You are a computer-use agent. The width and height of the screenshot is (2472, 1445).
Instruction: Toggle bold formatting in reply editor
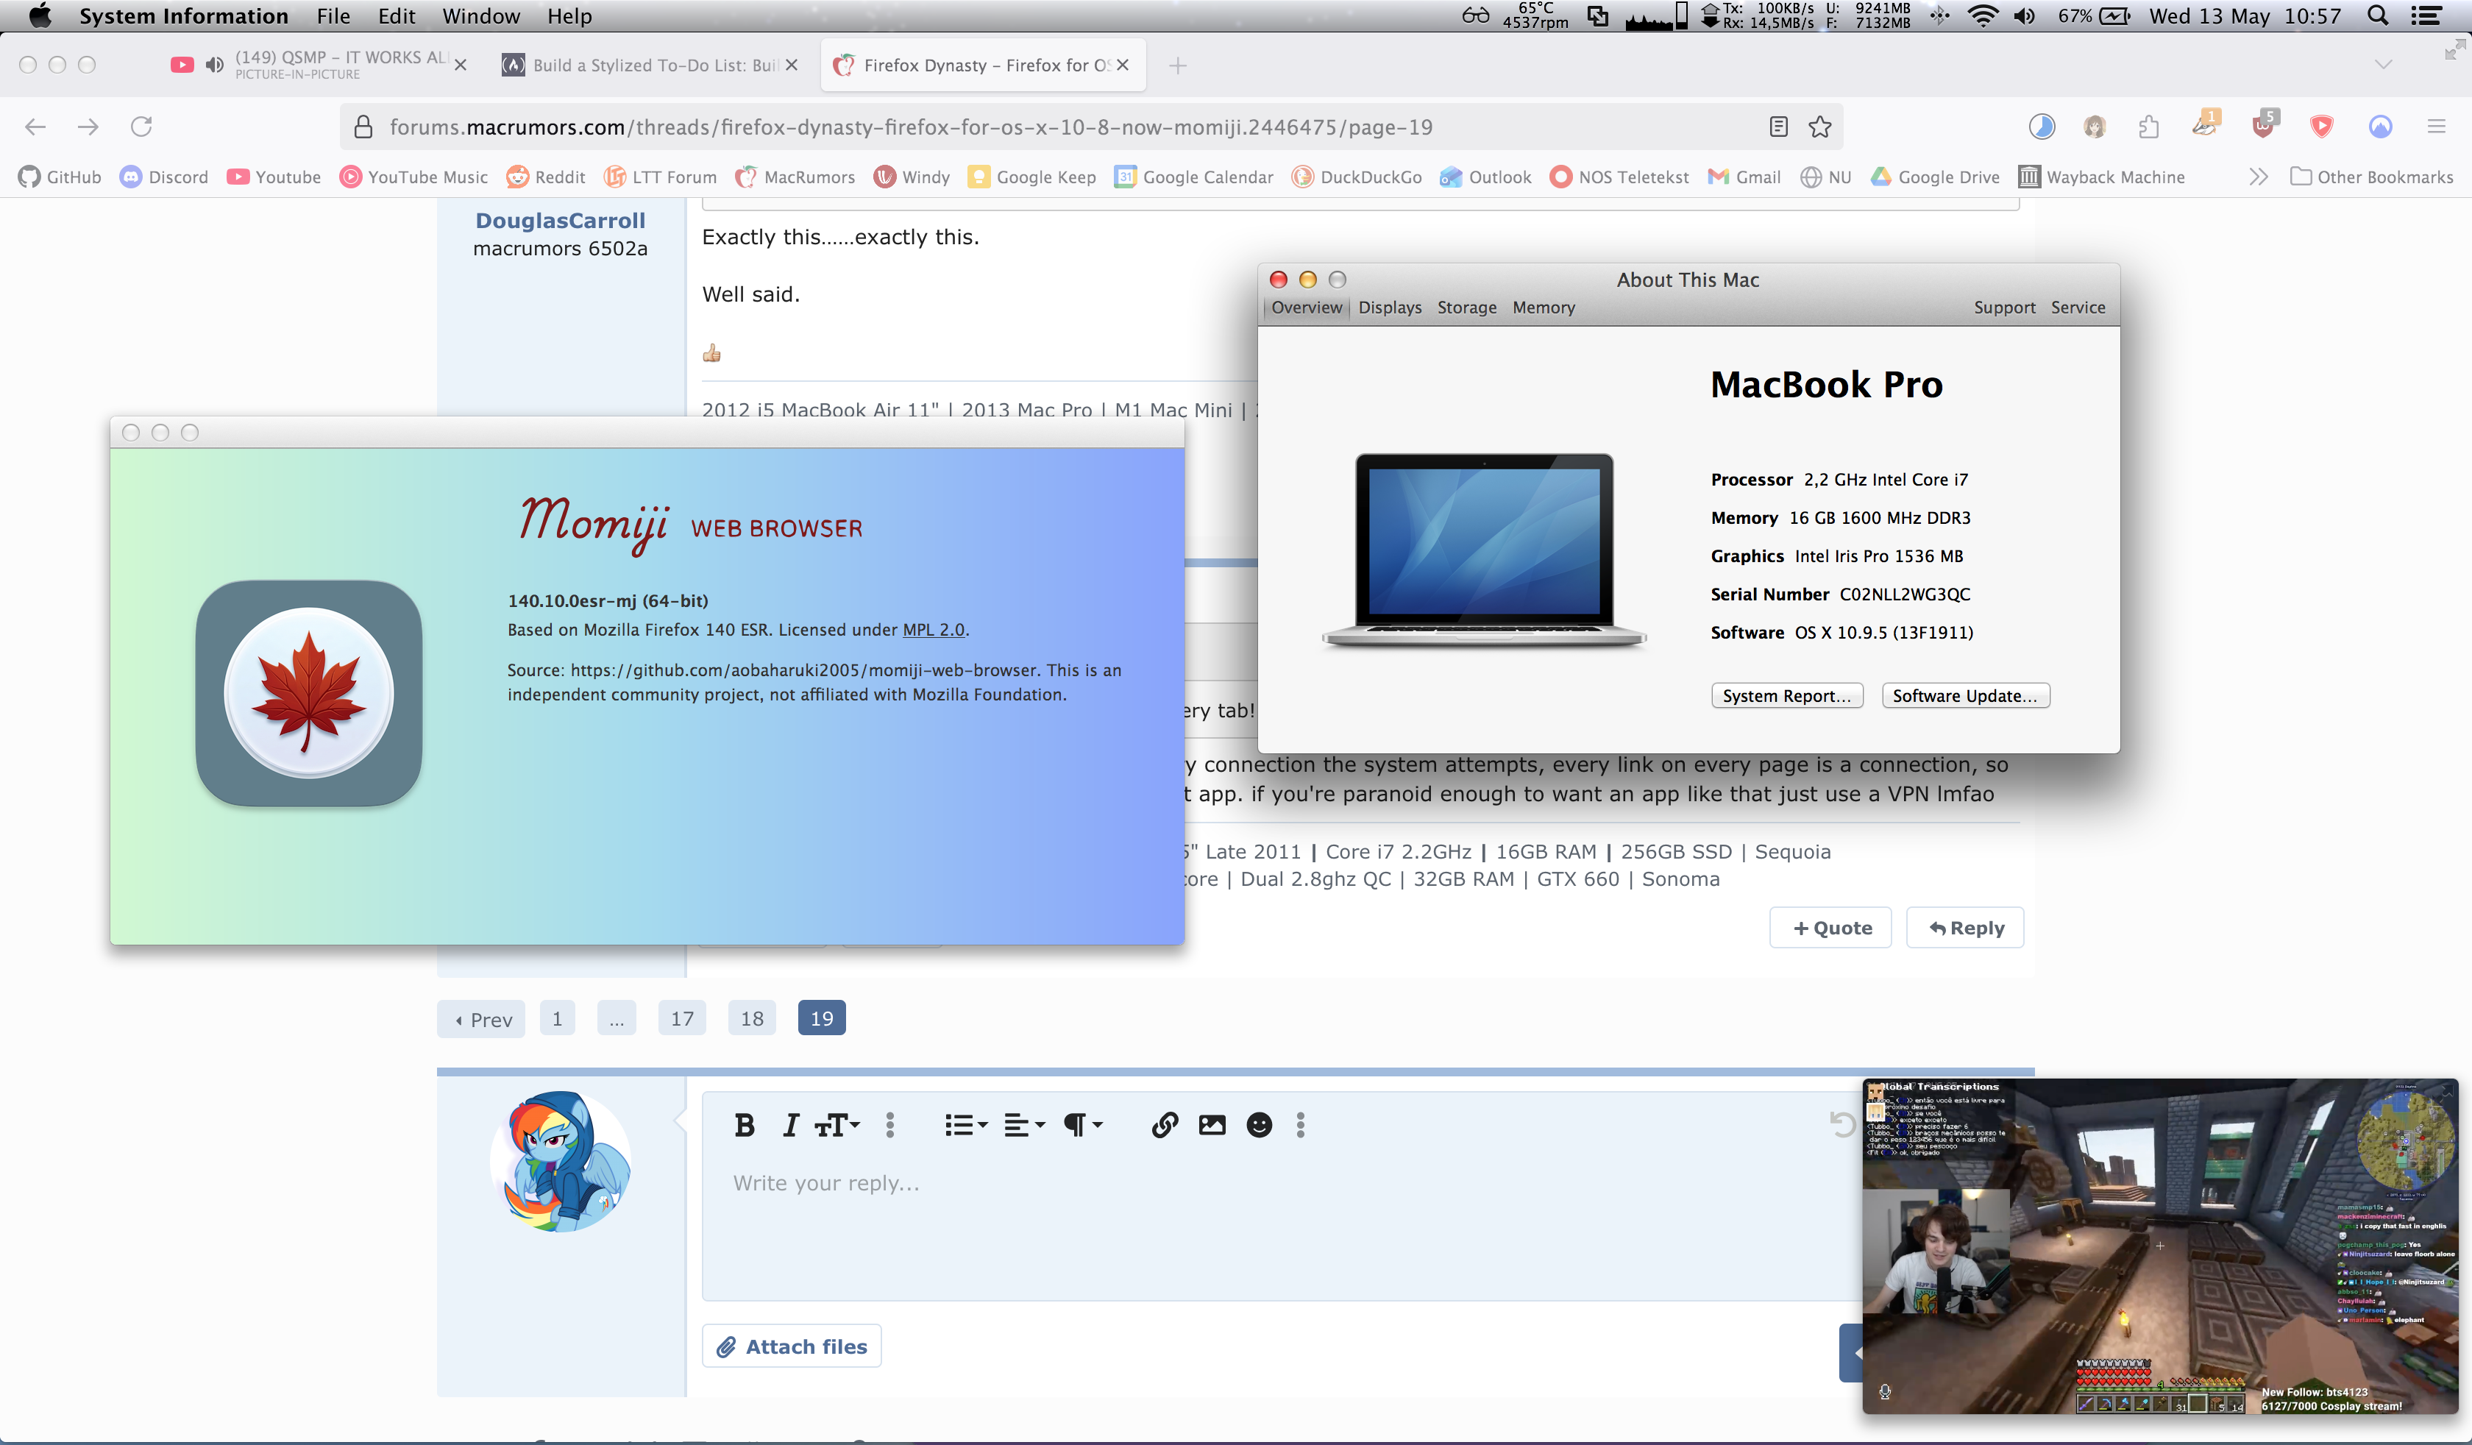tap(745, 1125)
